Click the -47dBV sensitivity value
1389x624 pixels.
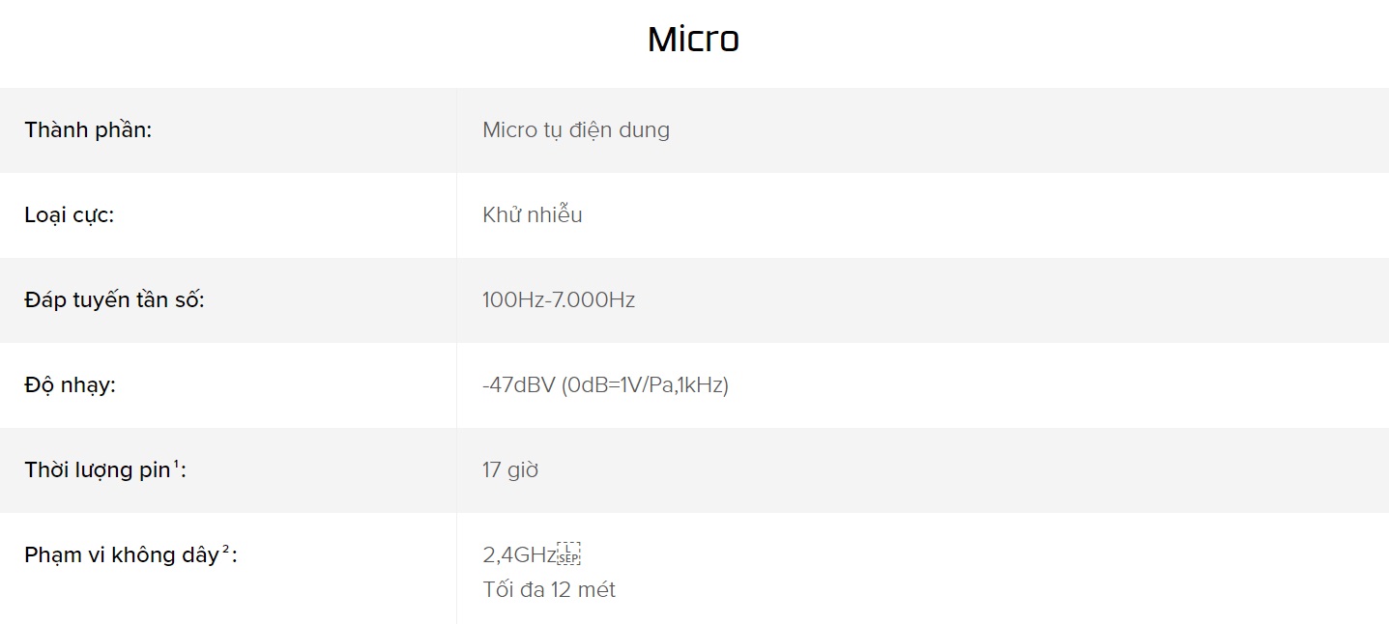605,385
